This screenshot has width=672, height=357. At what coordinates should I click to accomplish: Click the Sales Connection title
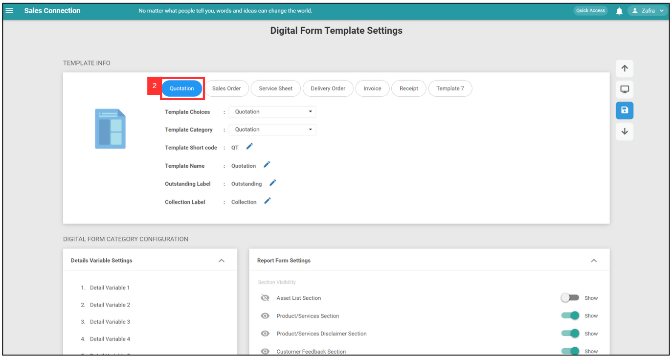coord(52,11)
